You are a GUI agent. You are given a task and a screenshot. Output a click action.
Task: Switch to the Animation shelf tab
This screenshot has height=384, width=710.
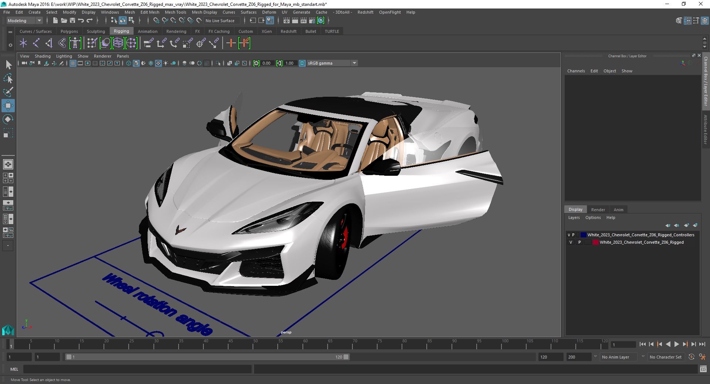coord(148,31)
